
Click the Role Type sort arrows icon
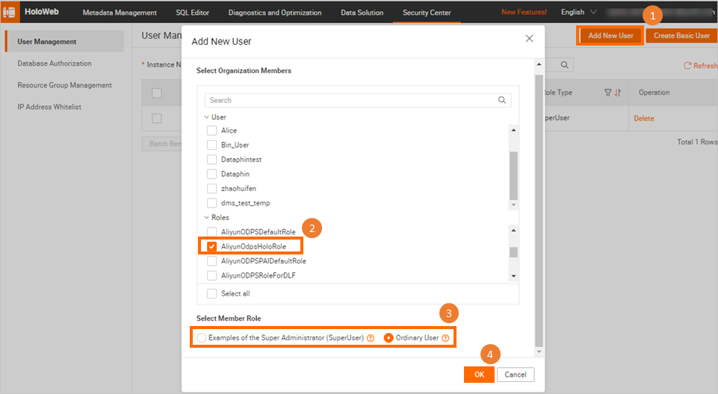[x=617, y=93]
